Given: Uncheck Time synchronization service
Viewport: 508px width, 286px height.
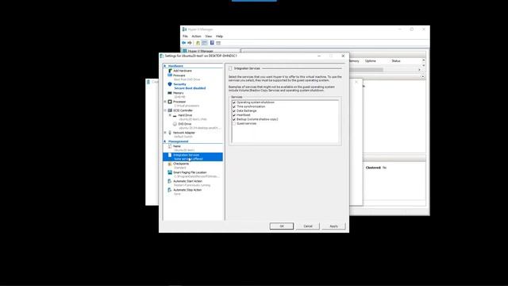Looking at the screenshot, I should coord(234,106).
